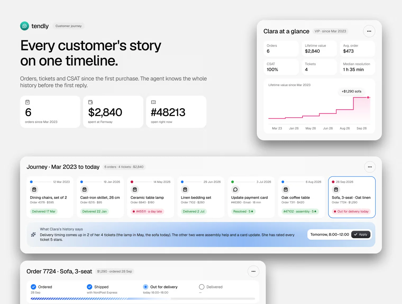Click the Lifetime value $2,840 tile

319,48
